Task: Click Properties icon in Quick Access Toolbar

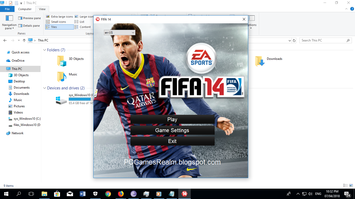Action: tap(11, 3)
